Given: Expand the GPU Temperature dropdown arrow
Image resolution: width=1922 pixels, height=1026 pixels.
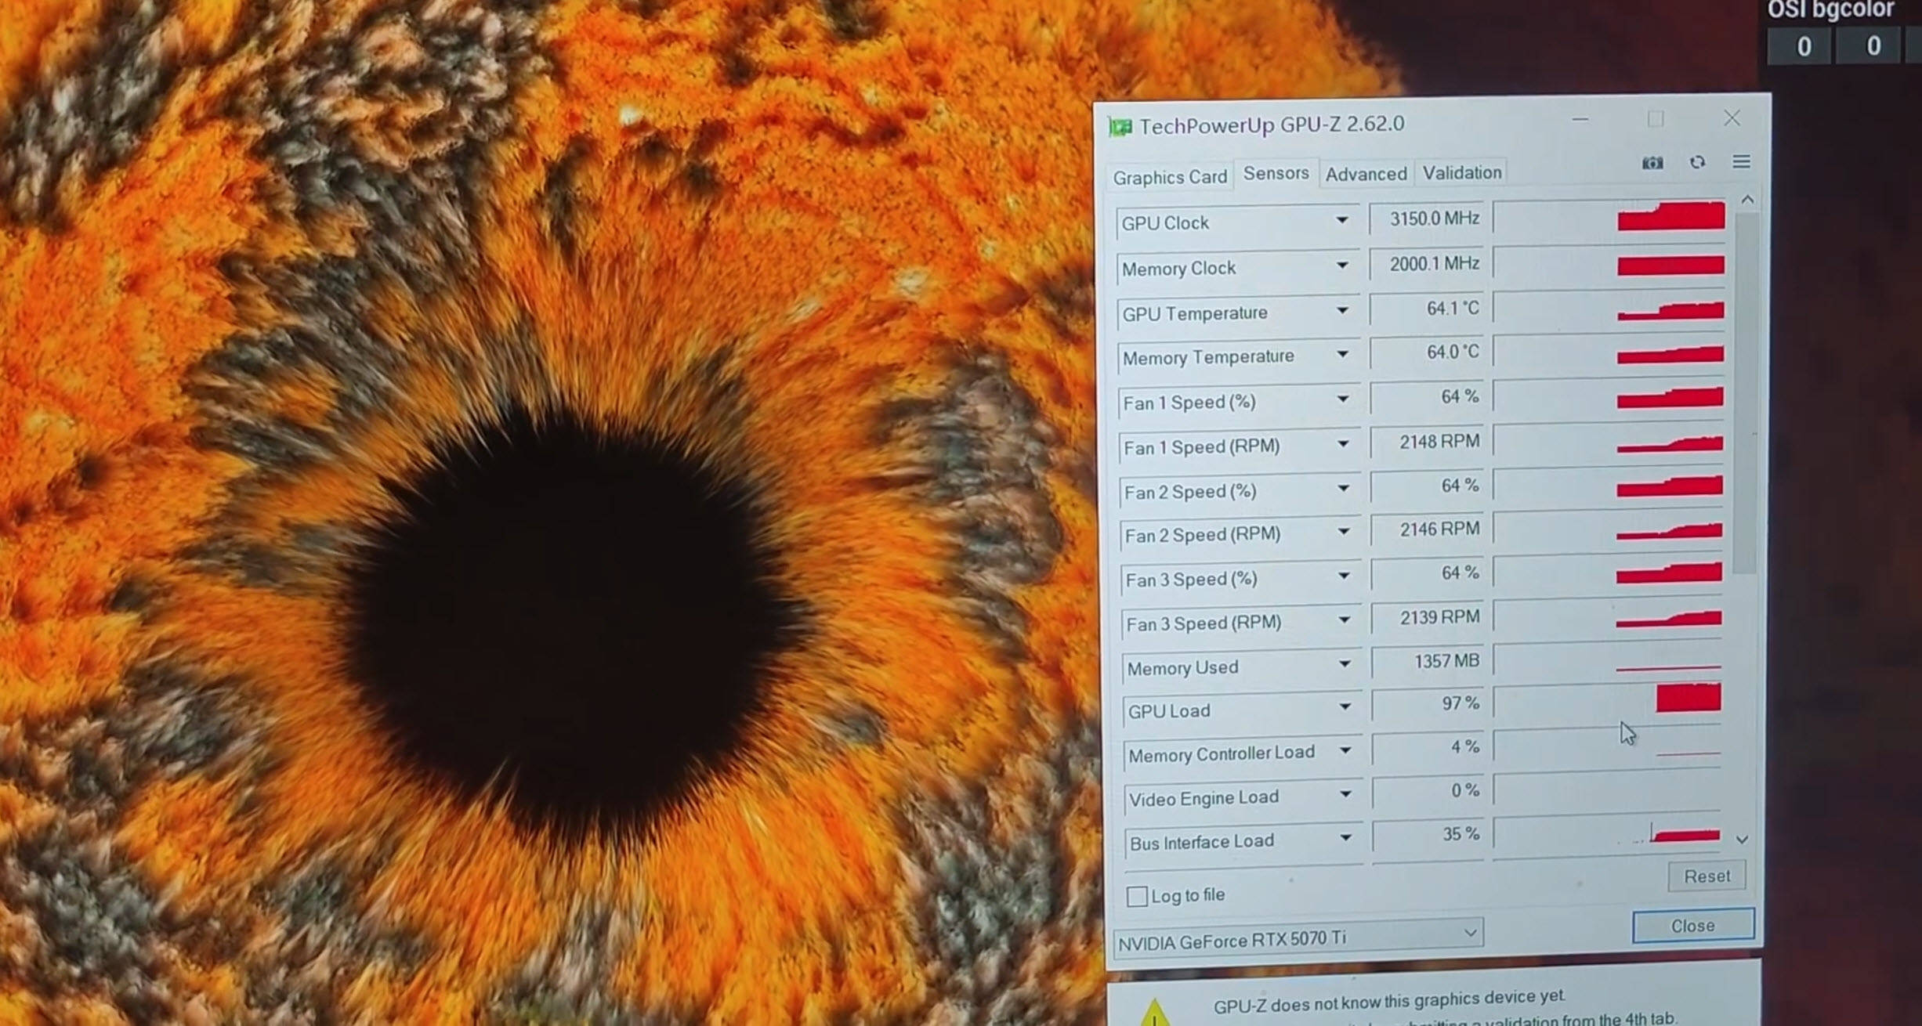Looking at the screenshot, I should [1343, 311].
